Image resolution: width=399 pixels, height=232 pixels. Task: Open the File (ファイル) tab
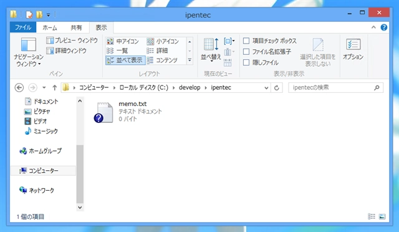coord(23,27)
